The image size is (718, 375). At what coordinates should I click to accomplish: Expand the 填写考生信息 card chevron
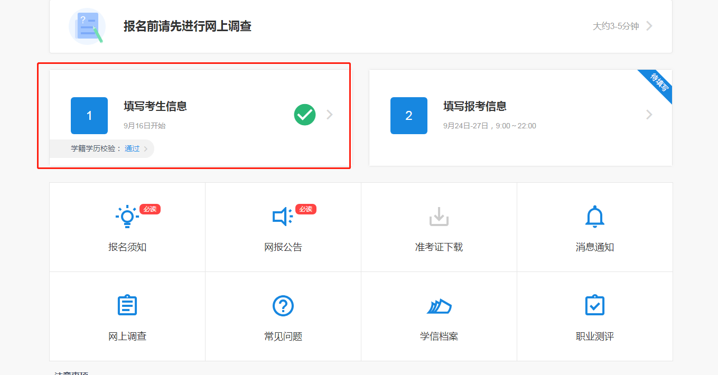point(329,114)
